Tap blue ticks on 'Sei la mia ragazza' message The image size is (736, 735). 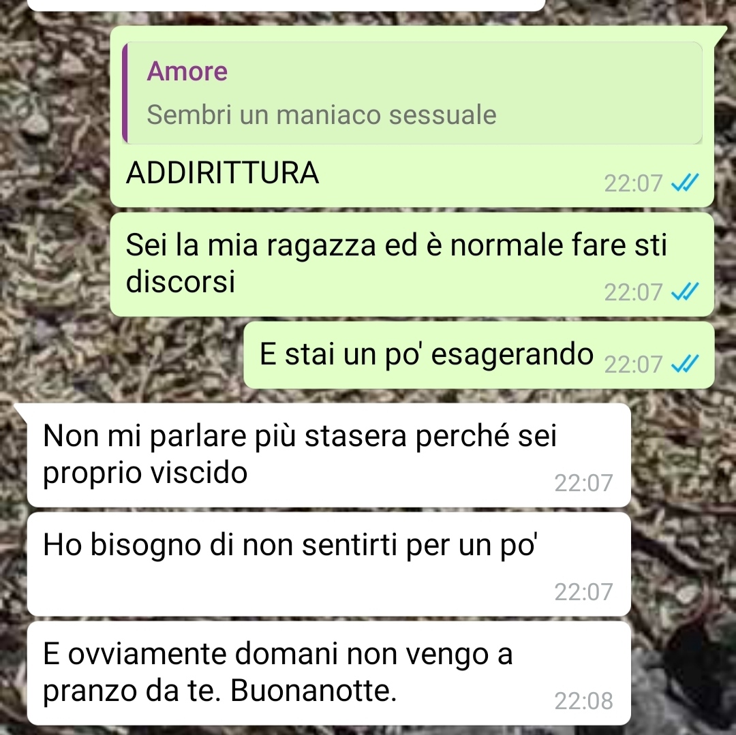[685, 292]
